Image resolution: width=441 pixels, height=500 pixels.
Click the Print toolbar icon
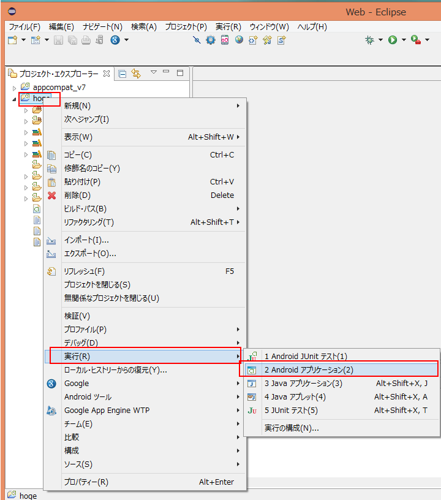86,40
